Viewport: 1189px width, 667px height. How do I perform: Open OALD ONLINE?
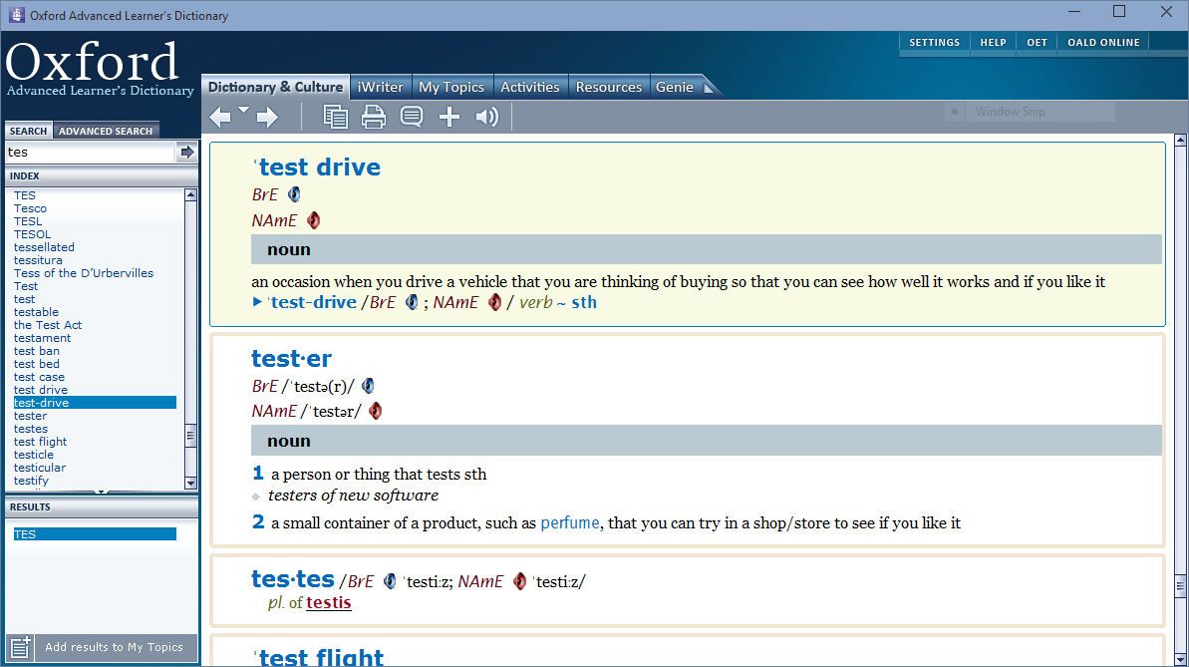pyautogui.click(x=1103, y=43)
